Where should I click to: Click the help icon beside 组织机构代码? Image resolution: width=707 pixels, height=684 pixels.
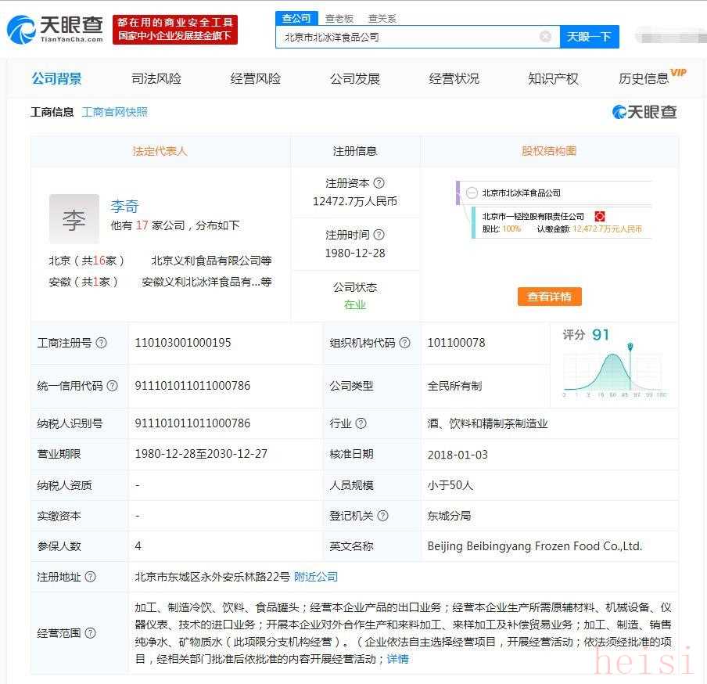(x=405, y=343)
